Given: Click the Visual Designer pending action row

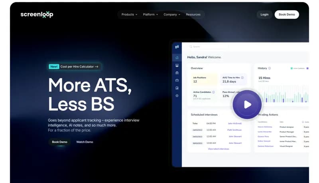Looking at the screenshot, I should point(283,146).
